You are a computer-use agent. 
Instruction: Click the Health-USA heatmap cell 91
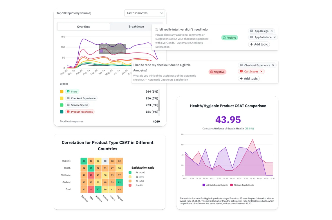point(91,168)
